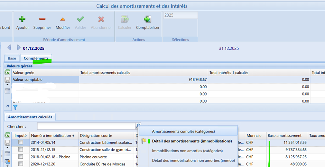Click inside the Chercher search field
The image size is (325, 167).
[x=86, y=126]
